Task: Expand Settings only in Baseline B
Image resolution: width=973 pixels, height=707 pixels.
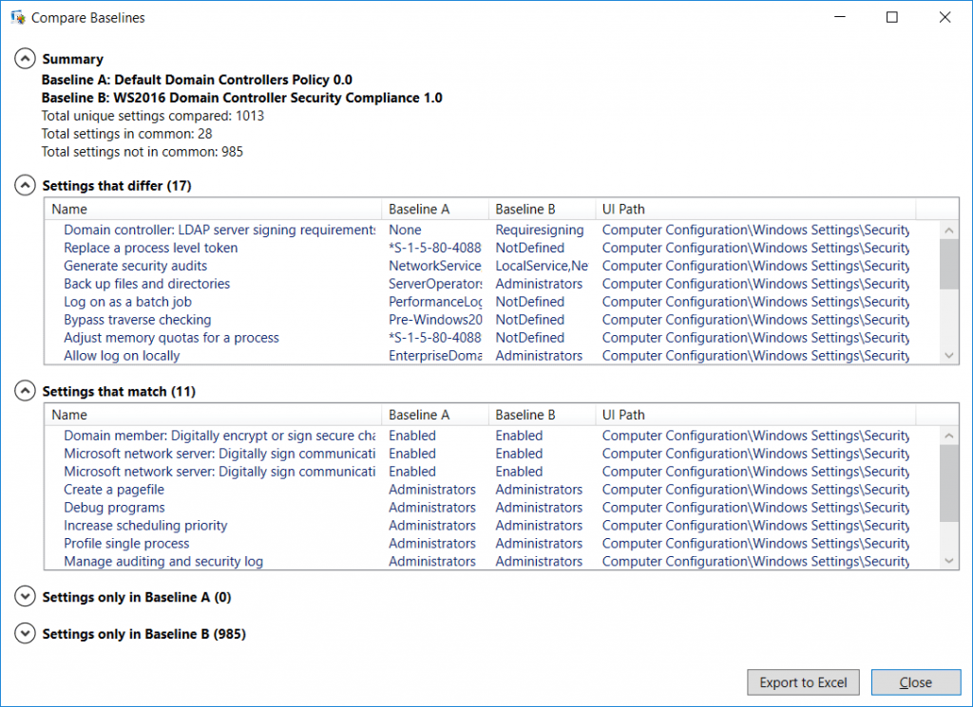Action: click(25, 633)
